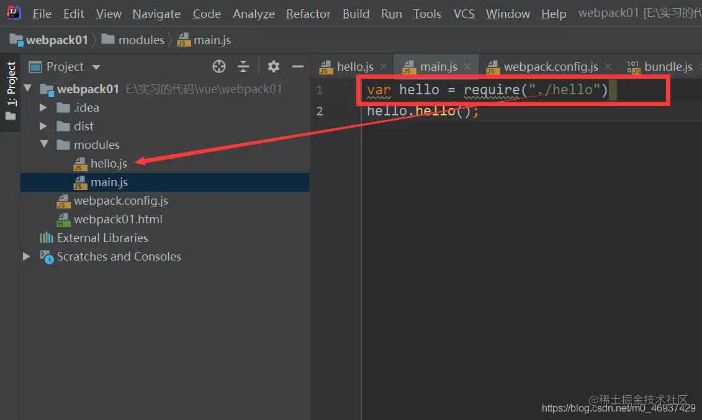This screenshot has width=702, height=420.
Task: Select Scratches and Consoles row
Action: [165, 256]
